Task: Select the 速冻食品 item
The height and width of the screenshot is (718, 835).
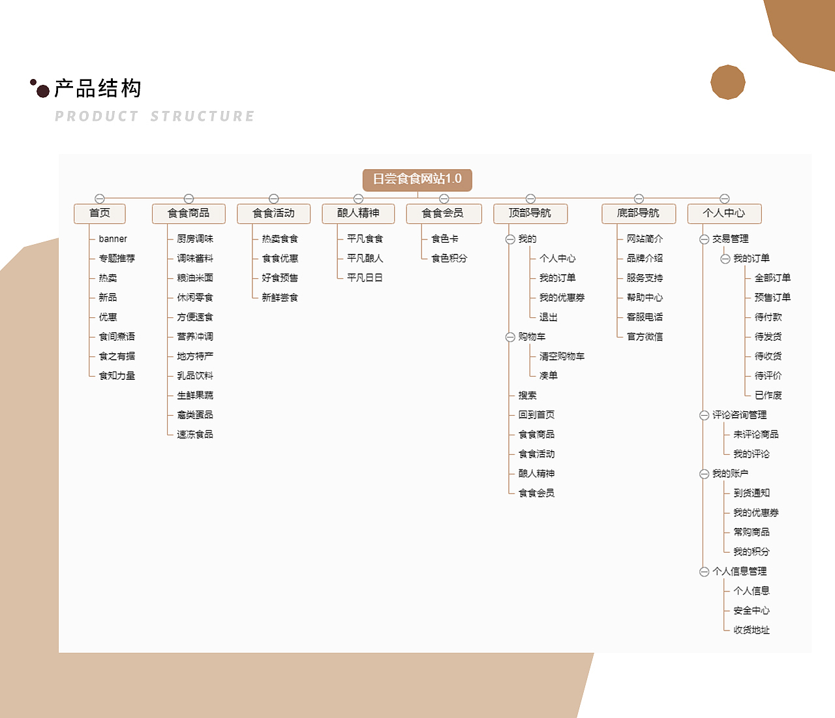Action: (195, 435)
